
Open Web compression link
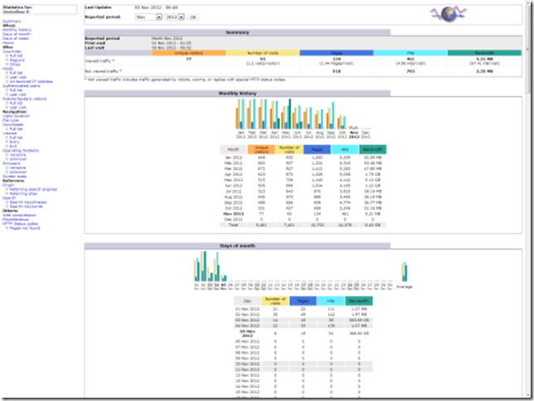click(19, 215)
